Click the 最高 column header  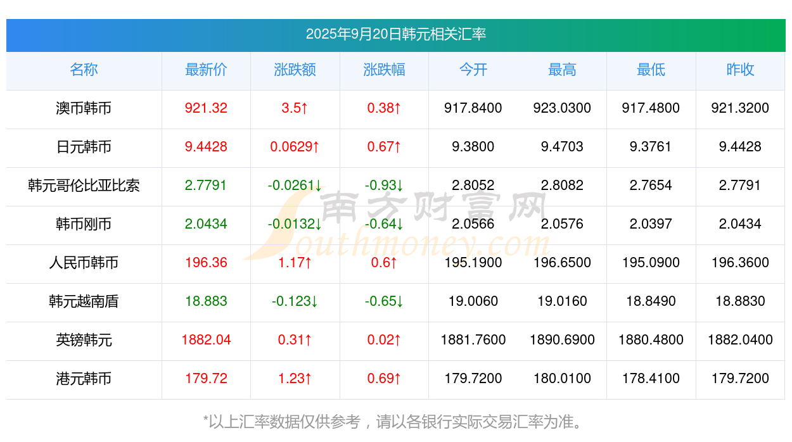[x=562, y=70]
